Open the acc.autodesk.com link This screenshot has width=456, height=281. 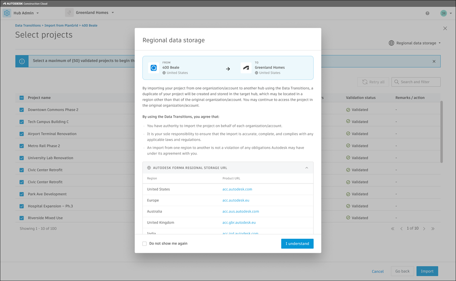click(x=237, y=189)
